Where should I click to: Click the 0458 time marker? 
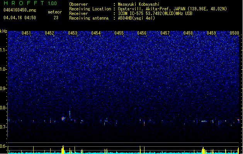coord(188,33)
